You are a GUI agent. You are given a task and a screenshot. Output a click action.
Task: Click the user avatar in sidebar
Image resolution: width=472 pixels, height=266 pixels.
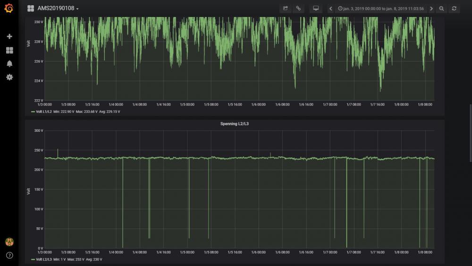(x=9, y=242)
